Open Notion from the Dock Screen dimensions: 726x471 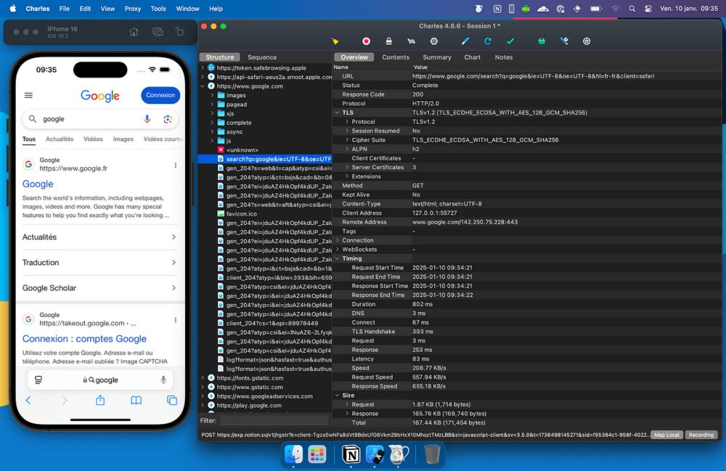tap(351, 454)
